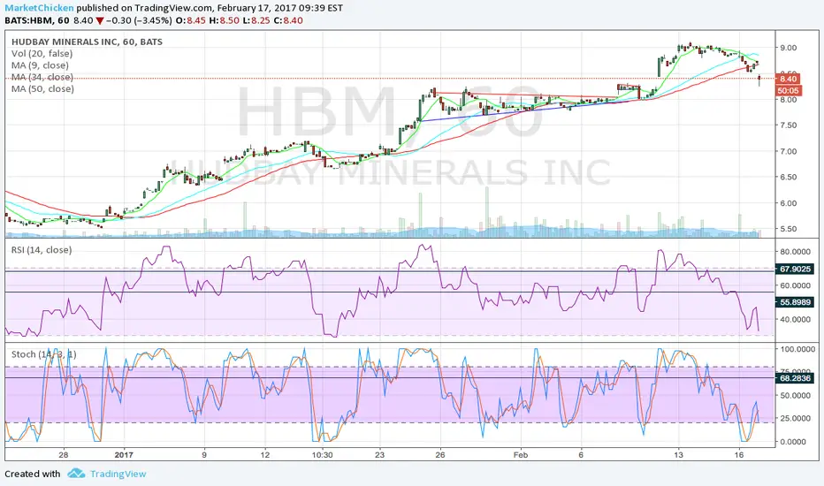Screen dimensions: 824x486
Task: Click the 67.9025 RSI level tag
Action: 795,269
